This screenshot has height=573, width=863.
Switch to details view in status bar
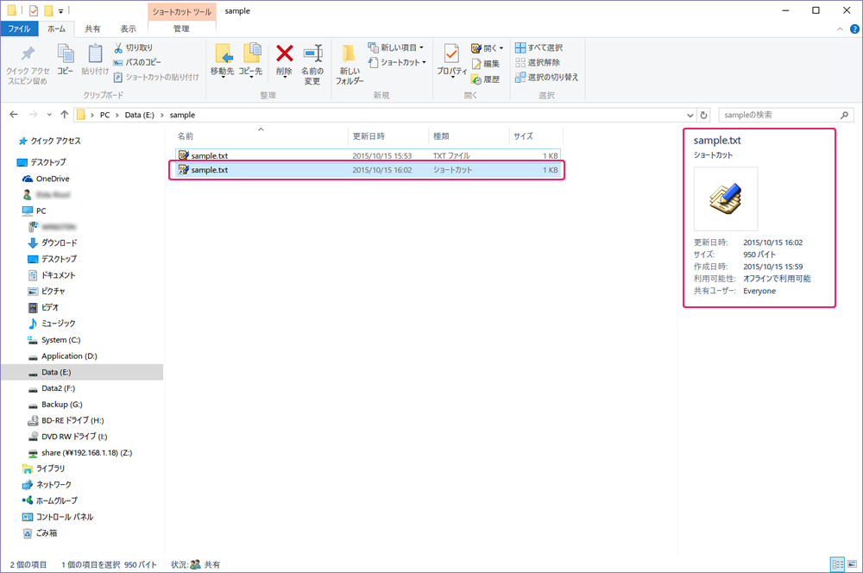tap(837, 564)
